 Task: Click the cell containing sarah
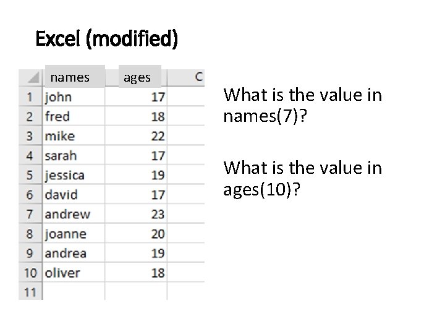74,155
